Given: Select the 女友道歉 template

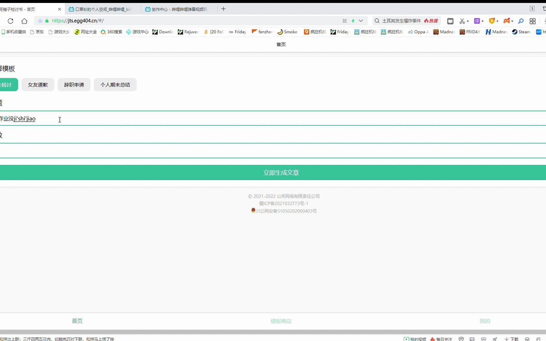Looking at the screenshot, I should (x=38, y=85).
